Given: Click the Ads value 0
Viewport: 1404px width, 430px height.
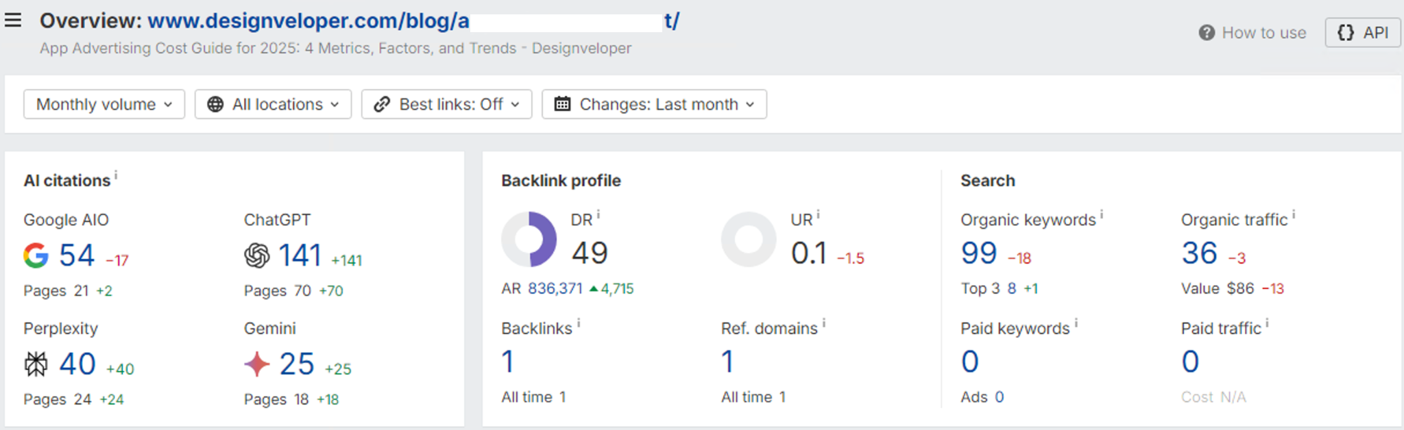Looking at the screenshot, I should pyautogui.click(x=1000, y=397).
